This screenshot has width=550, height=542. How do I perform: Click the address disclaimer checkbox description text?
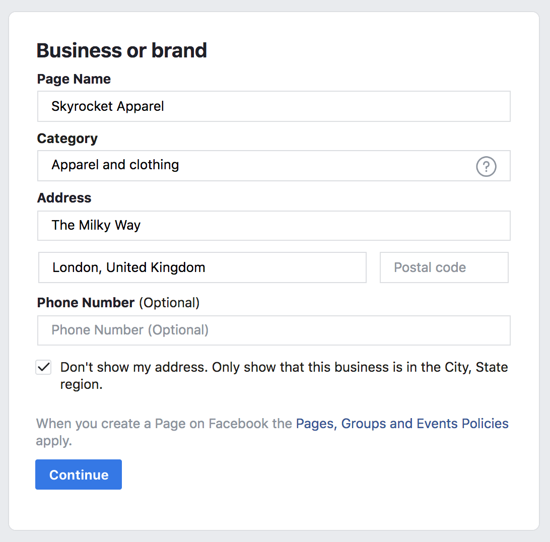284,375
